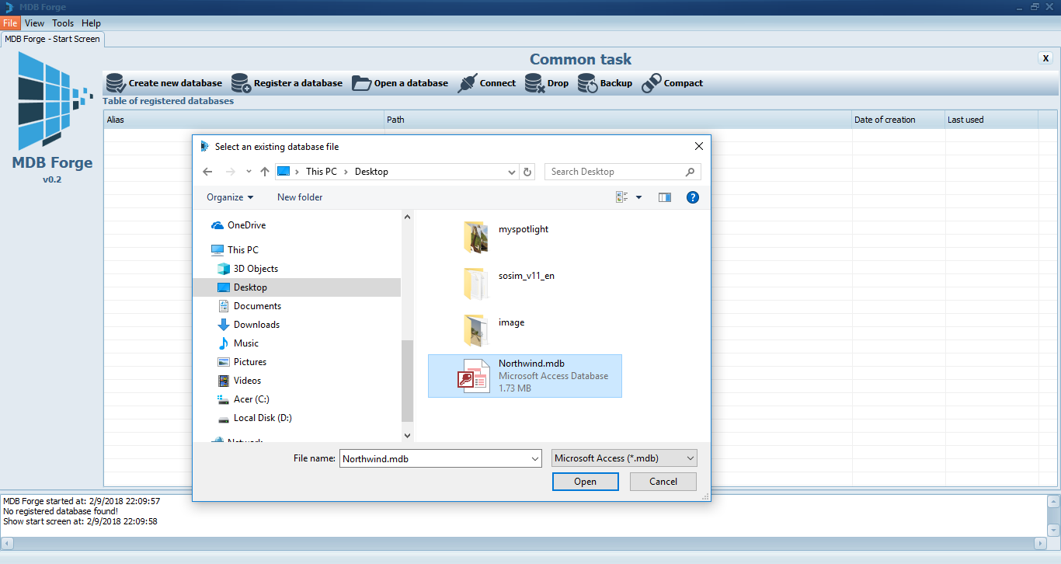Open the View menu
1061x564 pixels.
34,23
